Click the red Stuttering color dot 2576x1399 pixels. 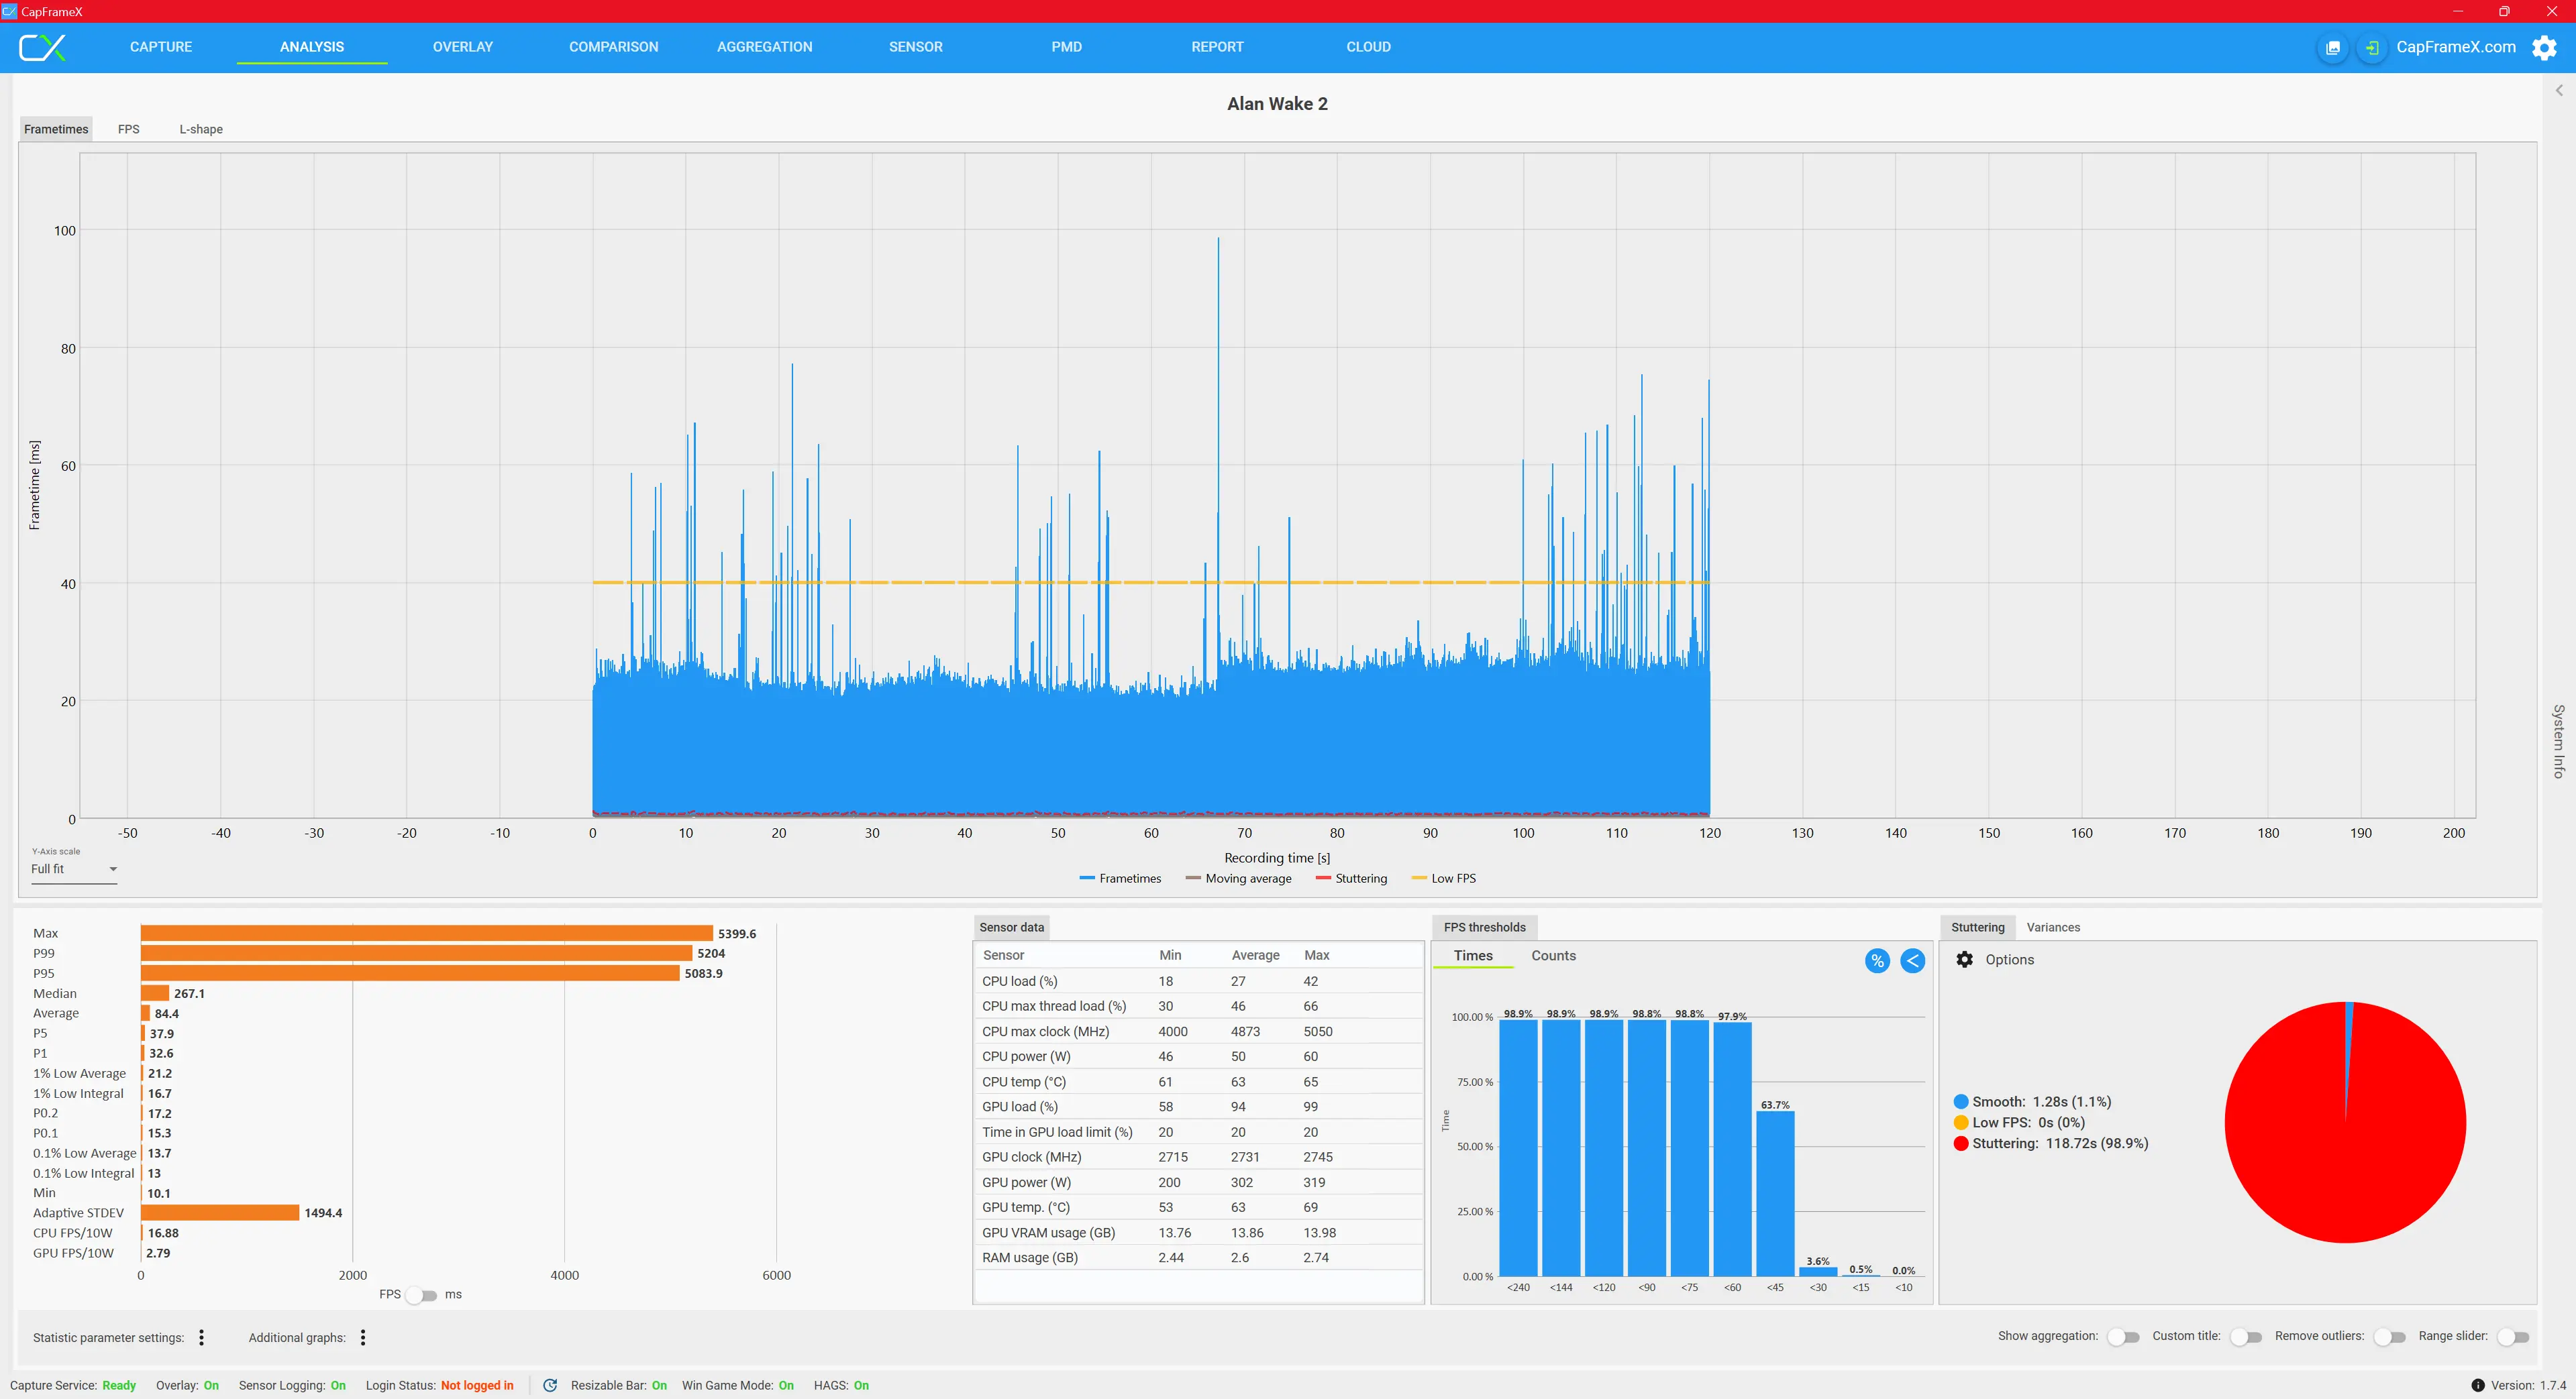1961,1144
